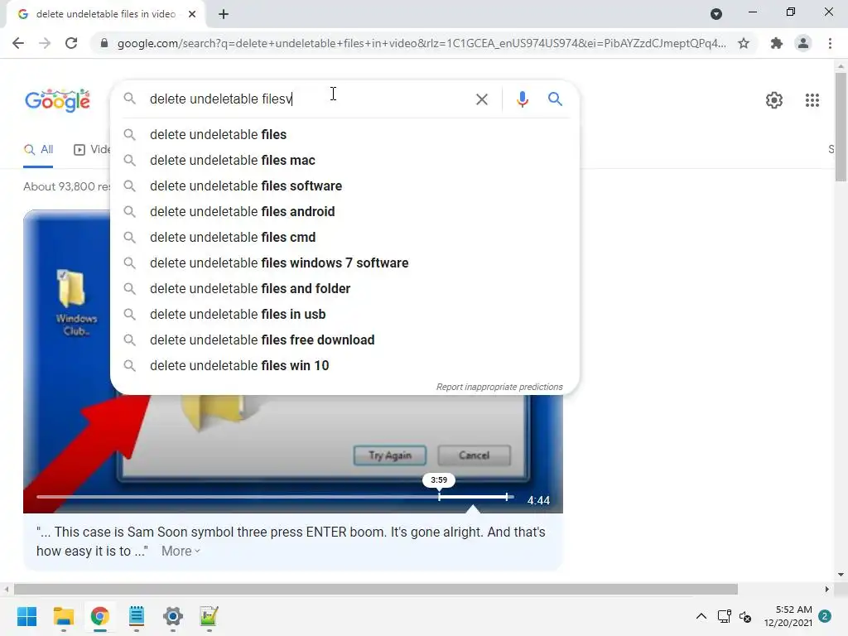Expand the transcript with More
This screenshot has width=848, height=636.
(x=181, y=551)
